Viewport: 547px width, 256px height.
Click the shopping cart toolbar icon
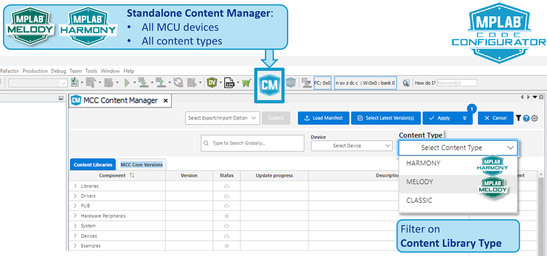coord(245,83)
